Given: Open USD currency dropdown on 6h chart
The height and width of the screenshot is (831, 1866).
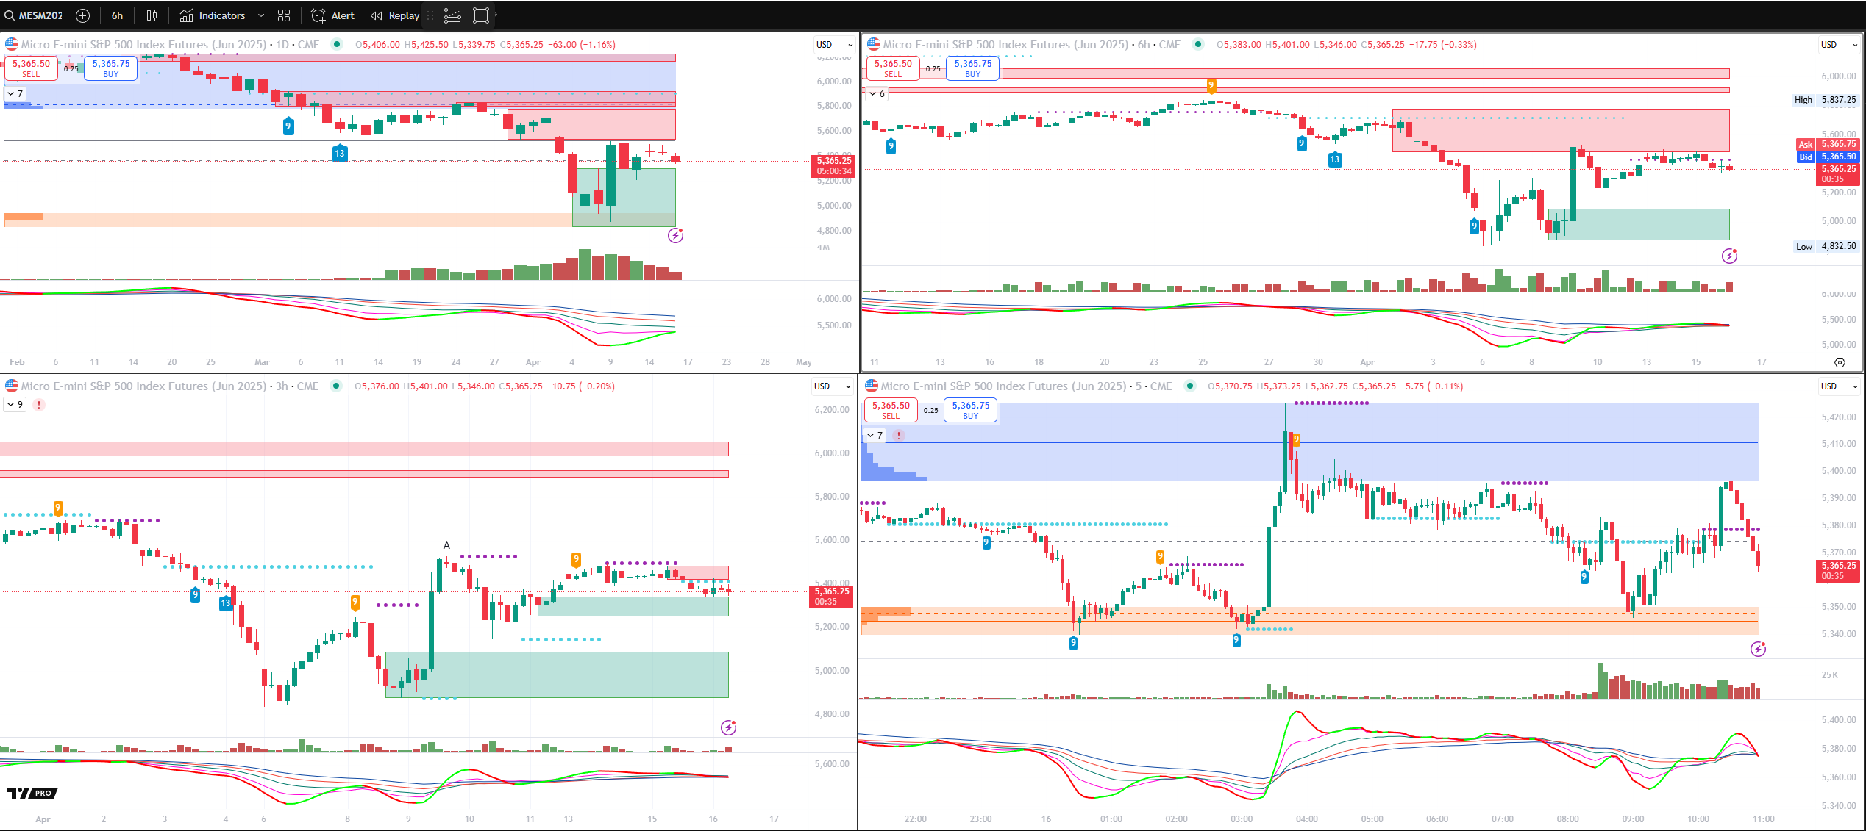Looking at the screenshot, I should point(1839,44).
